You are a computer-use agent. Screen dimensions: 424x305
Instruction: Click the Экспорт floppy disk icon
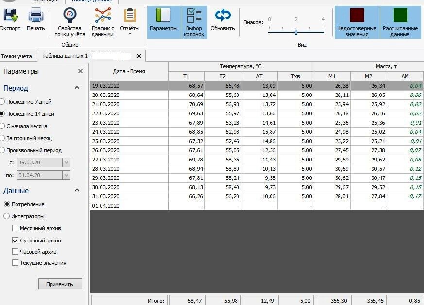point(10,15)
